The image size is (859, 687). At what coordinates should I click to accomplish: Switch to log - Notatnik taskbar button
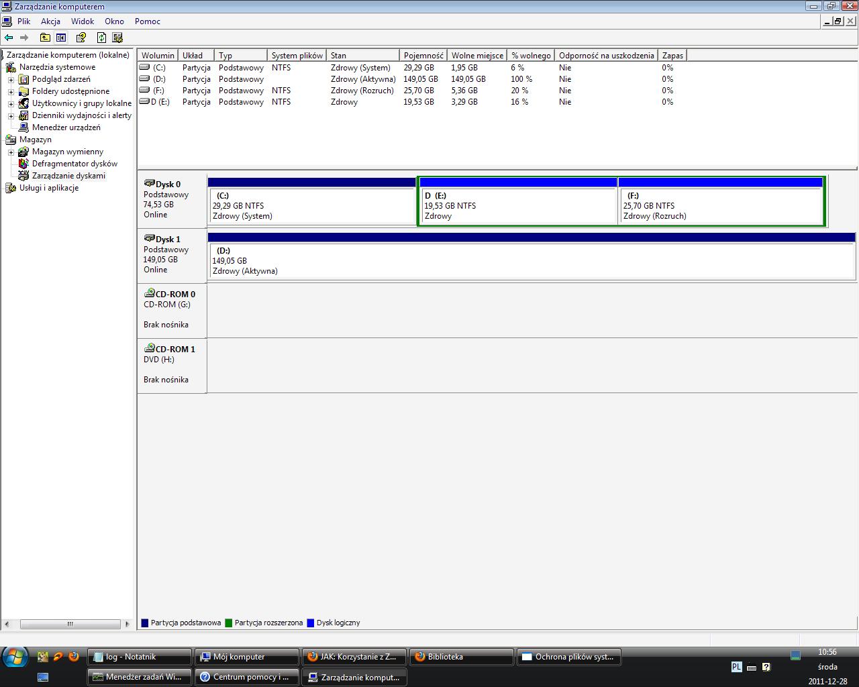[x=140, y=657]
